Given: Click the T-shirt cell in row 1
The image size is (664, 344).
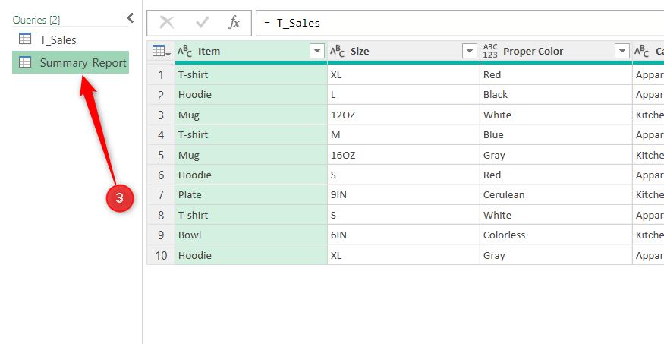Looking at the screenshot, I should click(x=251, y=75).
